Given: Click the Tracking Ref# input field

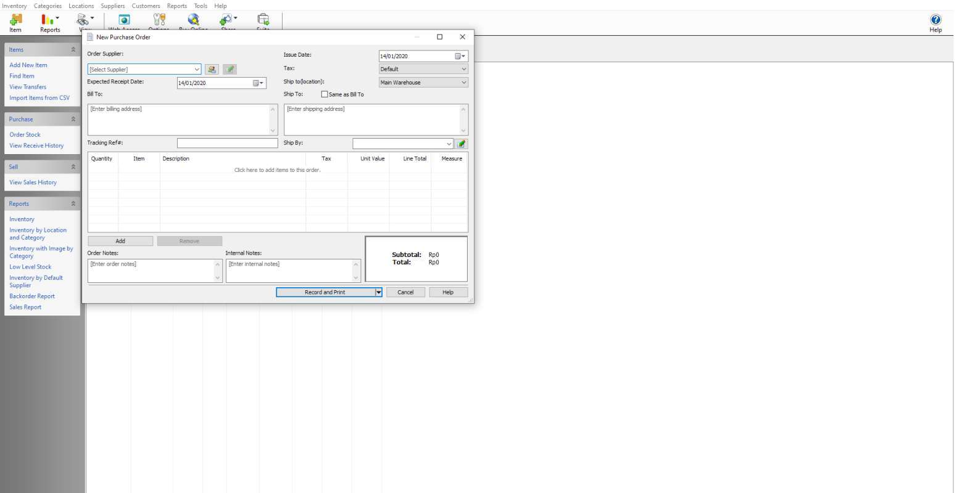Looking at the screenshot, I should tap(228, 143).
